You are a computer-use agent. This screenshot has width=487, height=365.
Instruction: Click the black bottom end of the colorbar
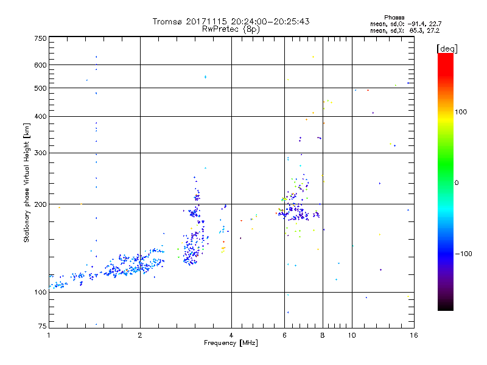[445, 307]
